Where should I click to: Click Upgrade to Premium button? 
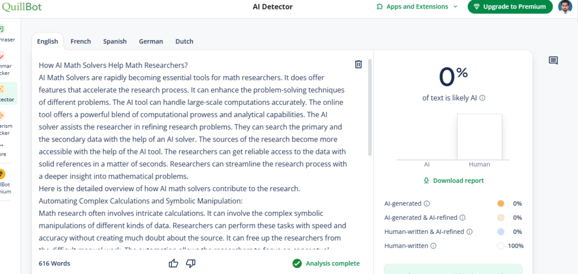(510, 7)
